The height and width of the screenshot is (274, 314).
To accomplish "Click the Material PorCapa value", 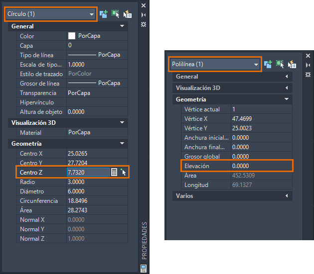I will pos(97,132).
